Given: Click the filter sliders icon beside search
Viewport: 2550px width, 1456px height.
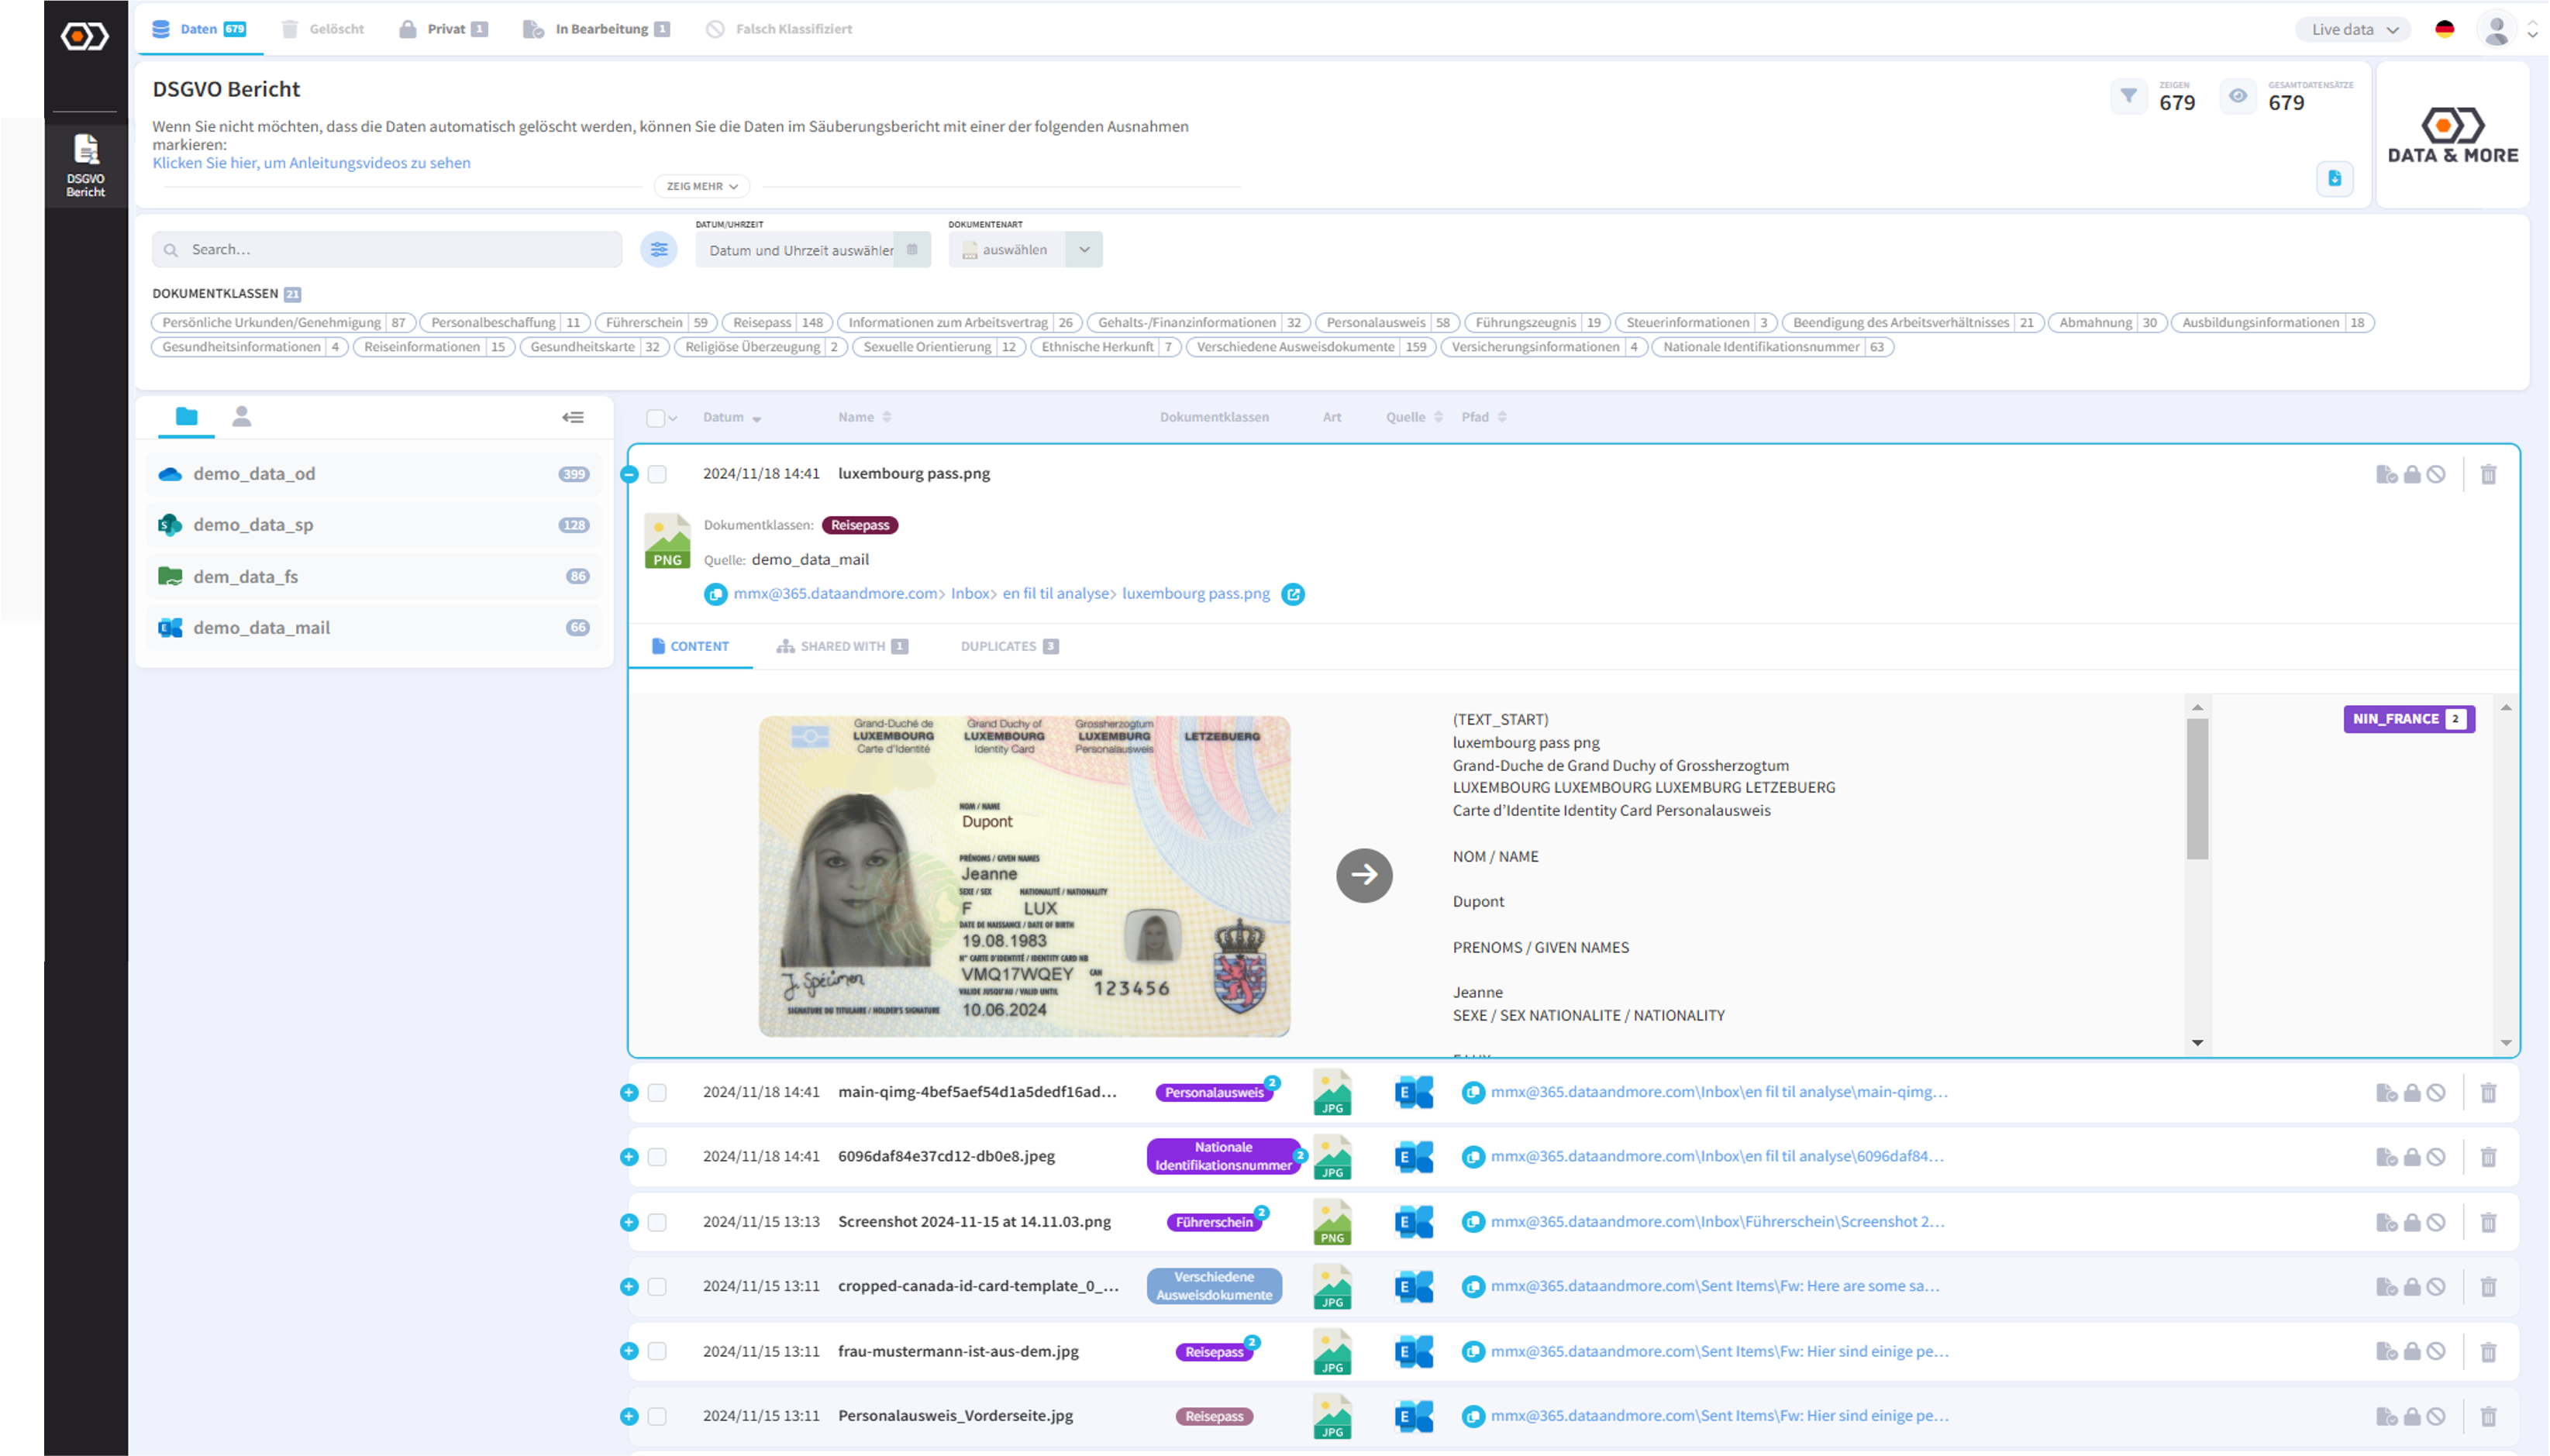Looking at the screenshot, I should tap(659, 250).
